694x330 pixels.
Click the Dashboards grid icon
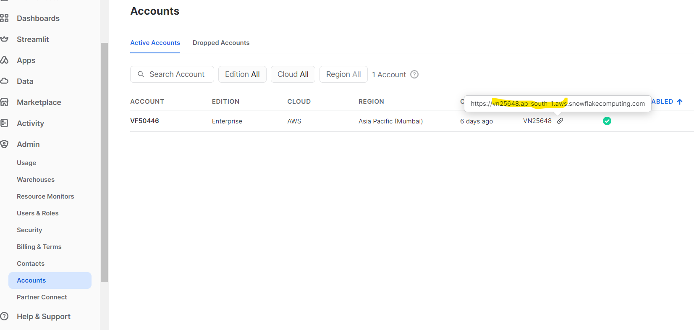click(4, 18)
